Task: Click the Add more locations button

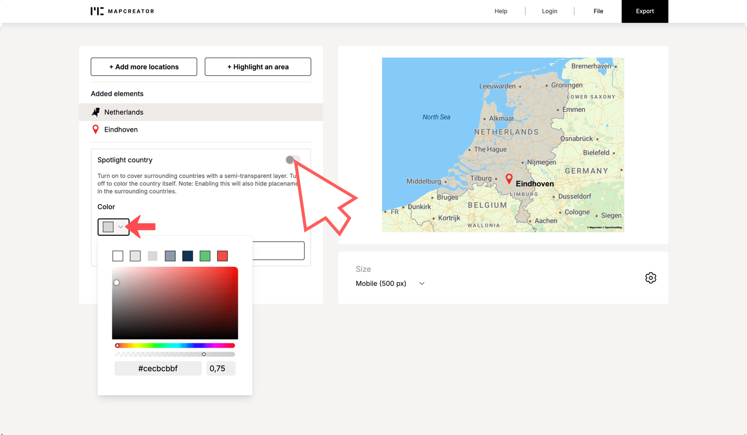Action: (143, 67)
